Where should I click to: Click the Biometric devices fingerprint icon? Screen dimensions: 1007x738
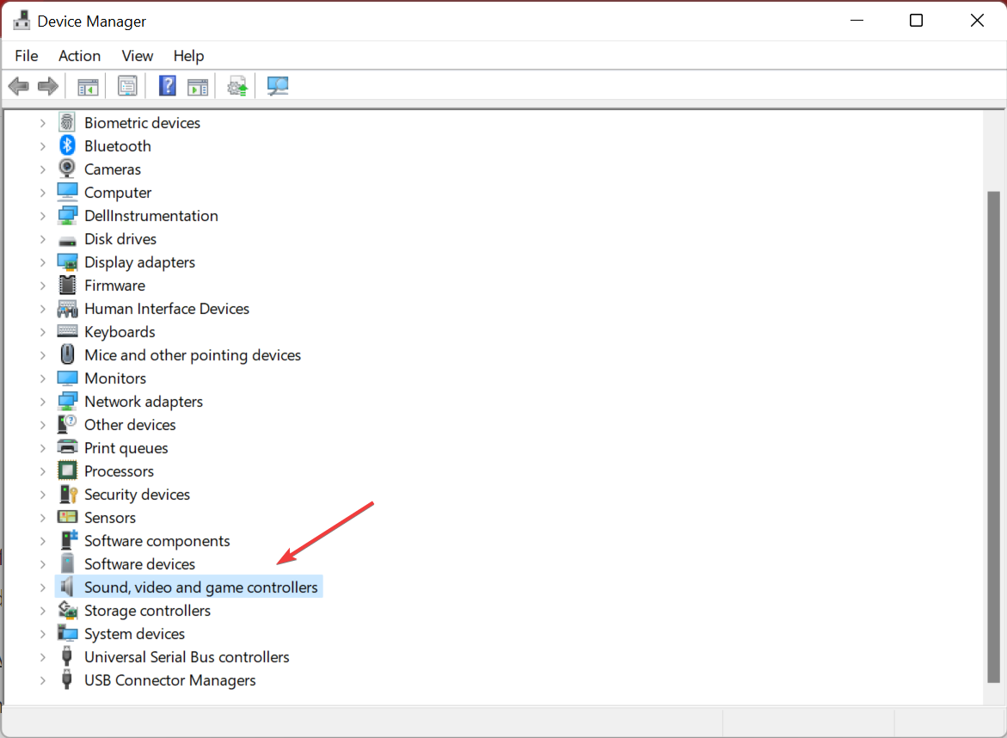click(x=67, y=122)
